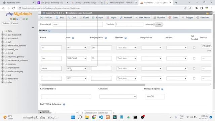
Task: Select Baru in the database tree
Action: [10, 31]
